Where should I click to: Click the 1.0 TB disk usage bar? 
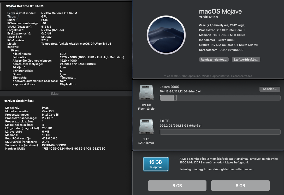click(220, 132)
